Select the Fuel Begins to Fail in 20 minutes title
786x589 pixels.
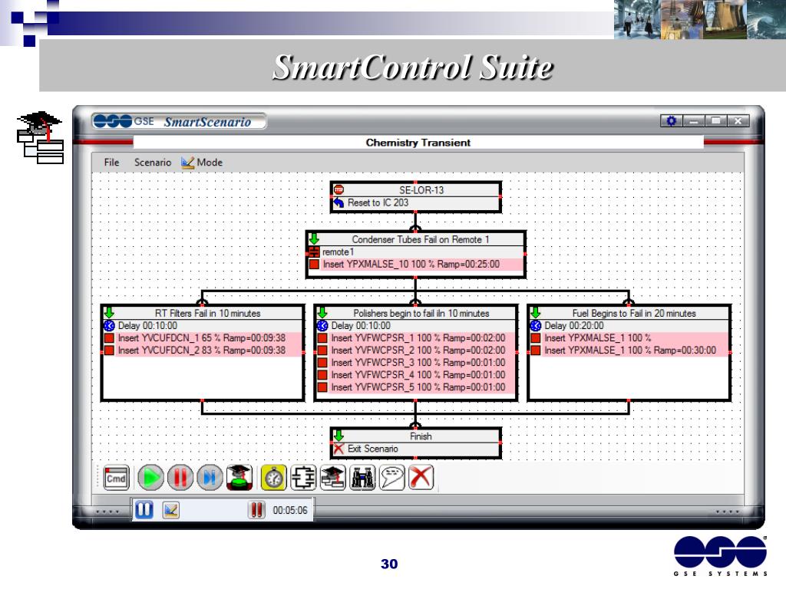pyautogui.click(x=634, y=314)
